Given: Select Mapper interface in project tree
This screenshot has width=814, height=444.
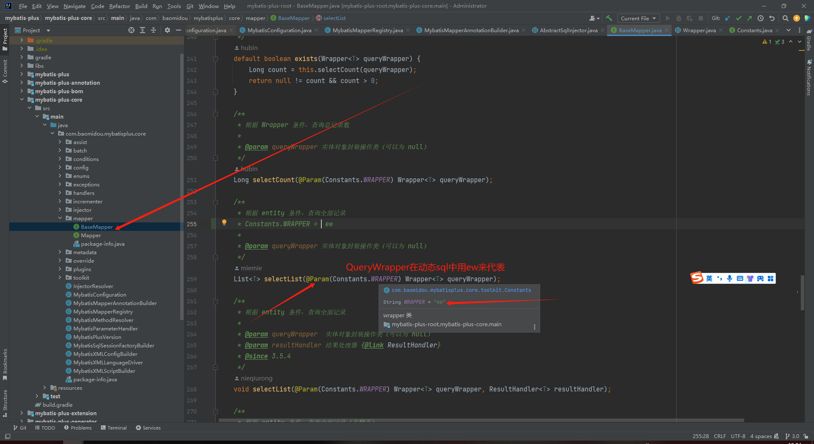Looking at the screenshot, I should pyautogui.click(x=91, y=235).
